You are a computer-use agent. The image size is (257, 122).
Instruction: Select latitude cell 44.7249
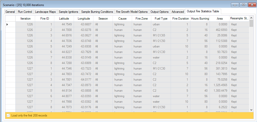64,46
